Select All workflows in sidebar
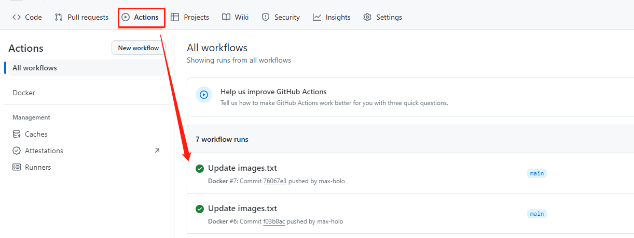 (x=87, y=68)
